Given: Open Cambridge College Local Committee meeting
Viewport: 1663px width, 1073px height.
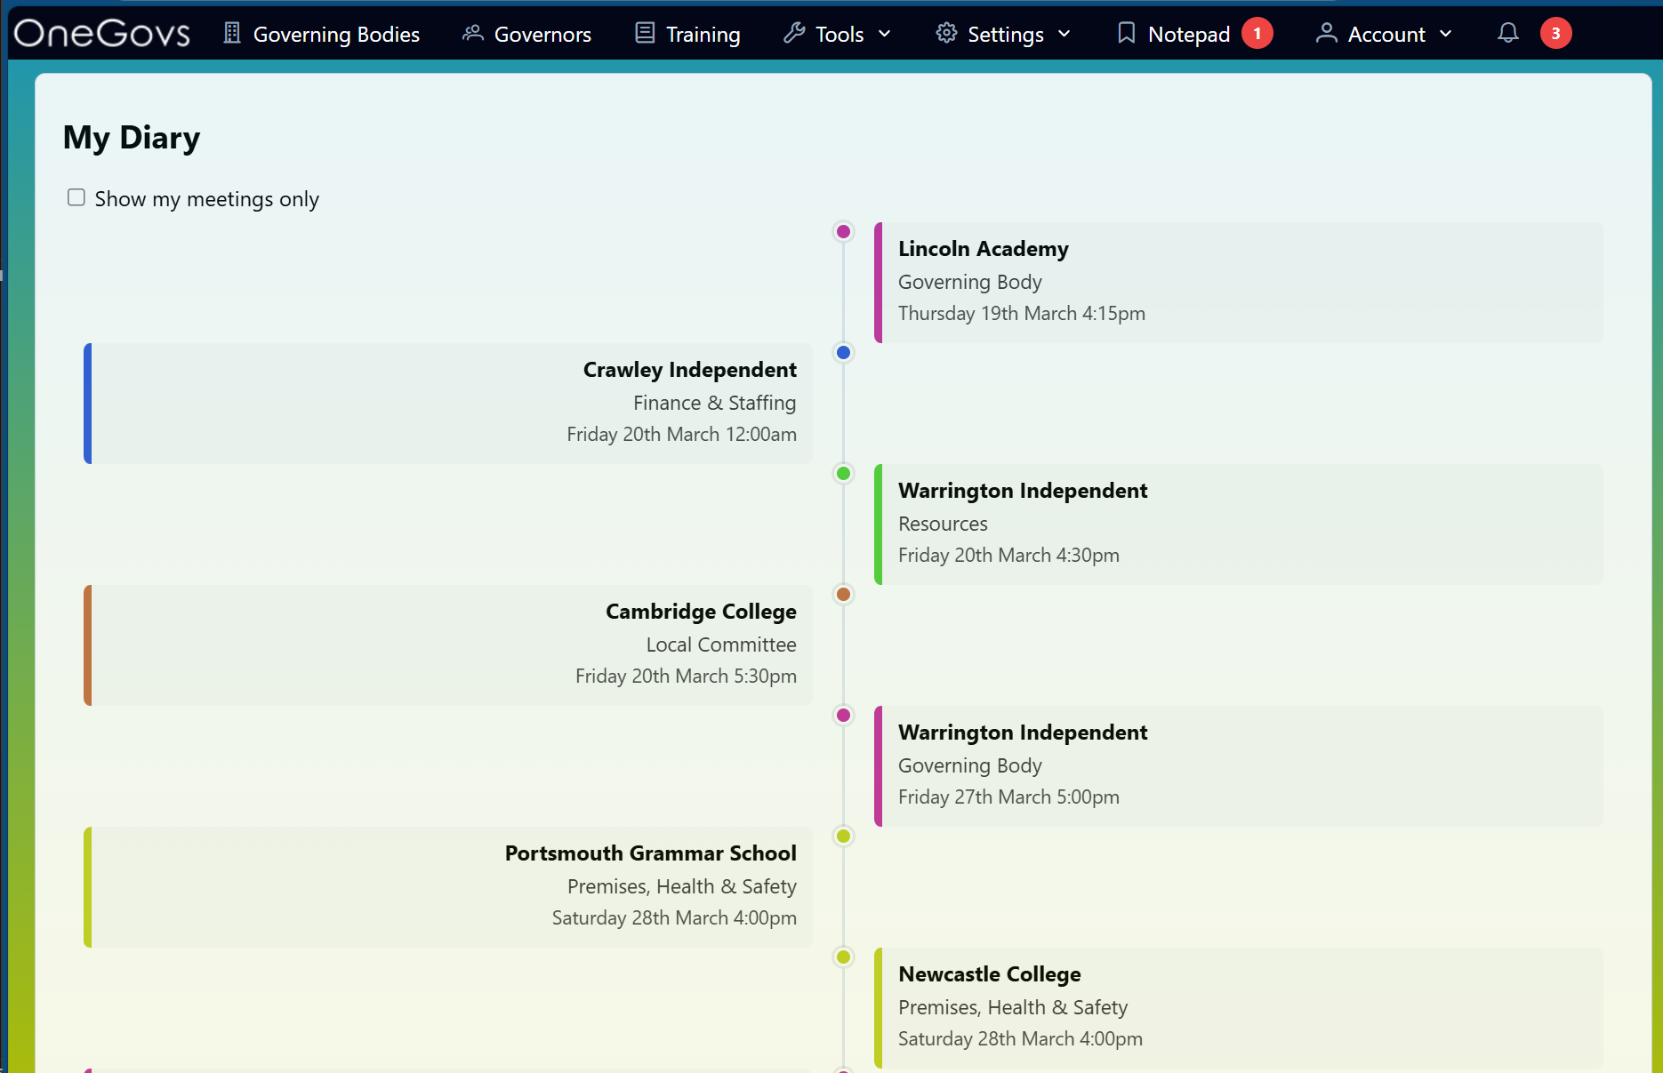Looking at the screenshot, I should (x=448, y=645).
